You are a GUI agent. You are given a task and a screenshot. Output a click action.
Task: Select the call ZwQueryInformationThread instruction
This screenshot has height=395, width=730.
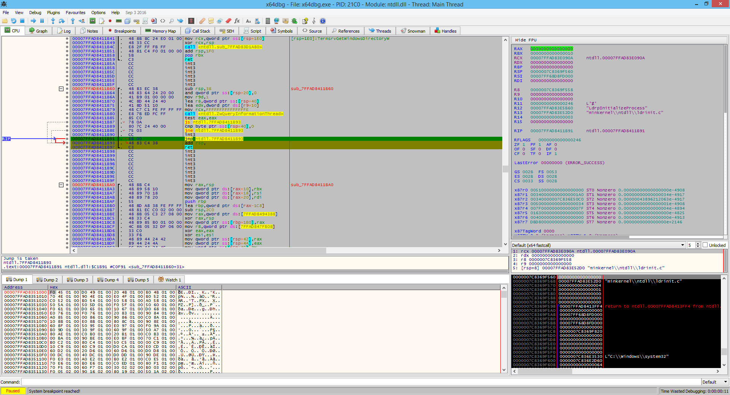click(234, 114)
